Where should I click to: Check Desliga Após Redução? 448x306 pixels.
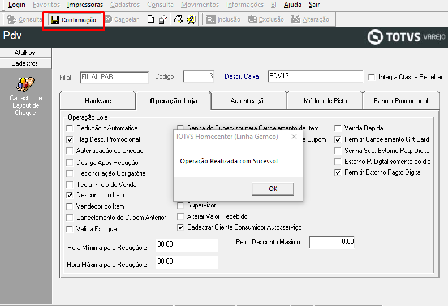70,163
